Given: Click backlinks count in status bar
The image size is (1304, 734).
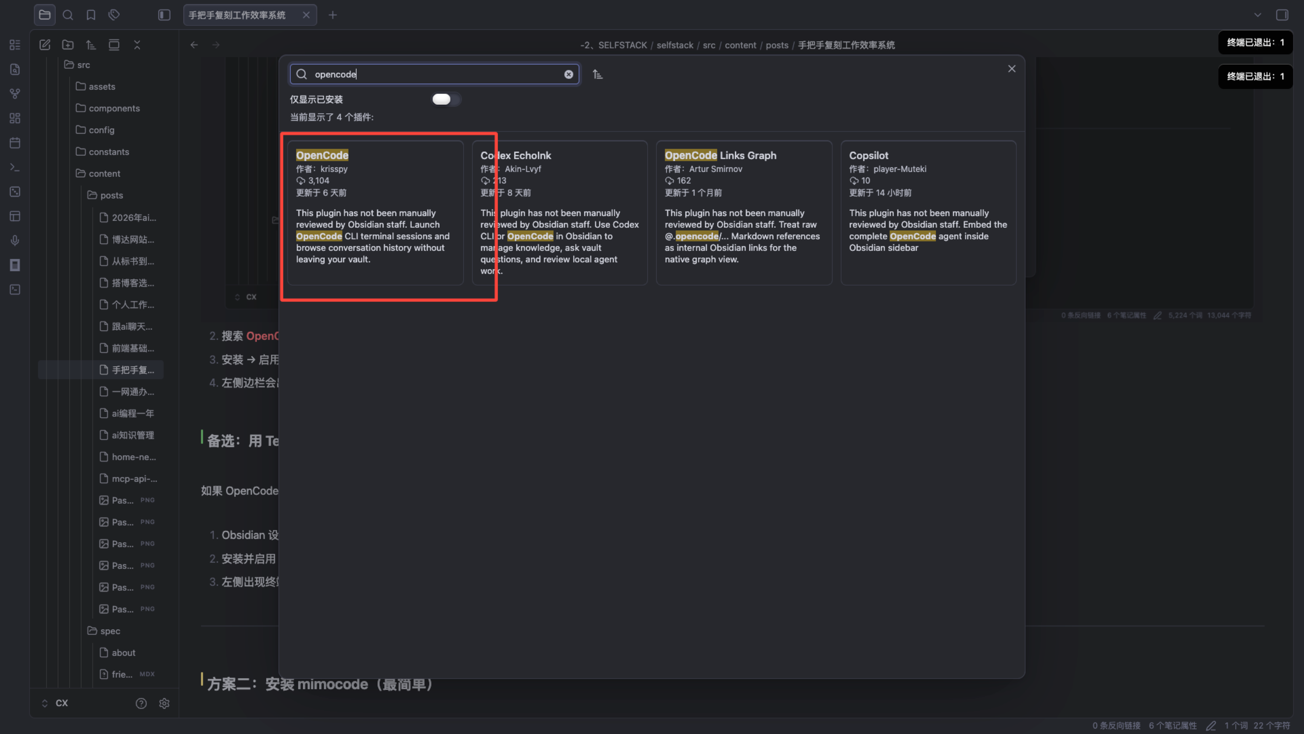Looking at the screenshot, I should [1116, 726].
